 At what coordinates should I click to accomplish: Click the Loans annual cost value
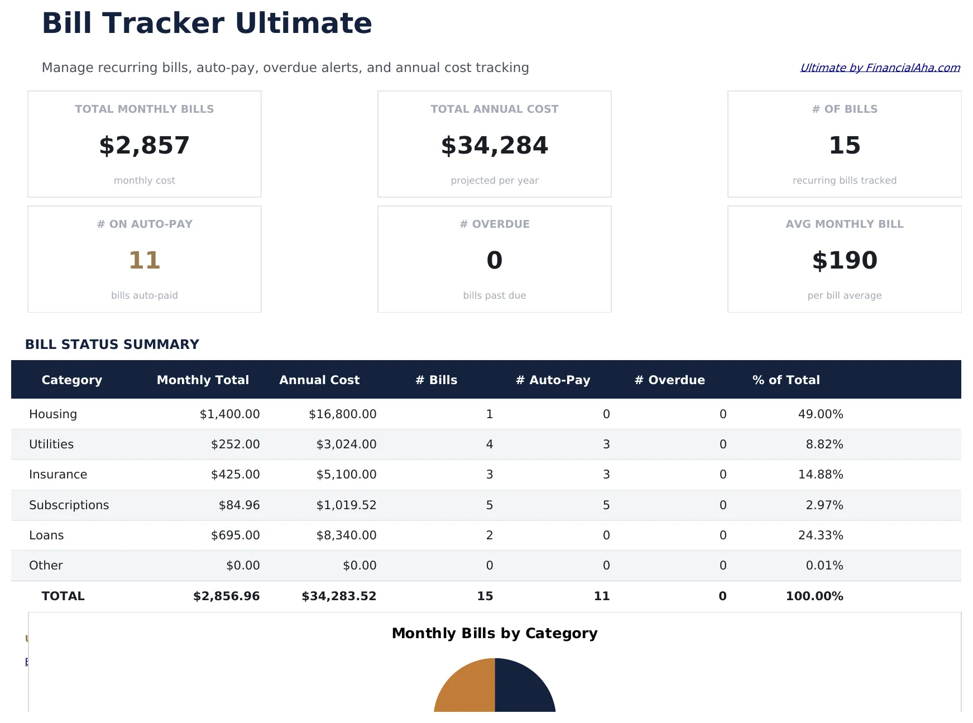[x=347, y=535]
